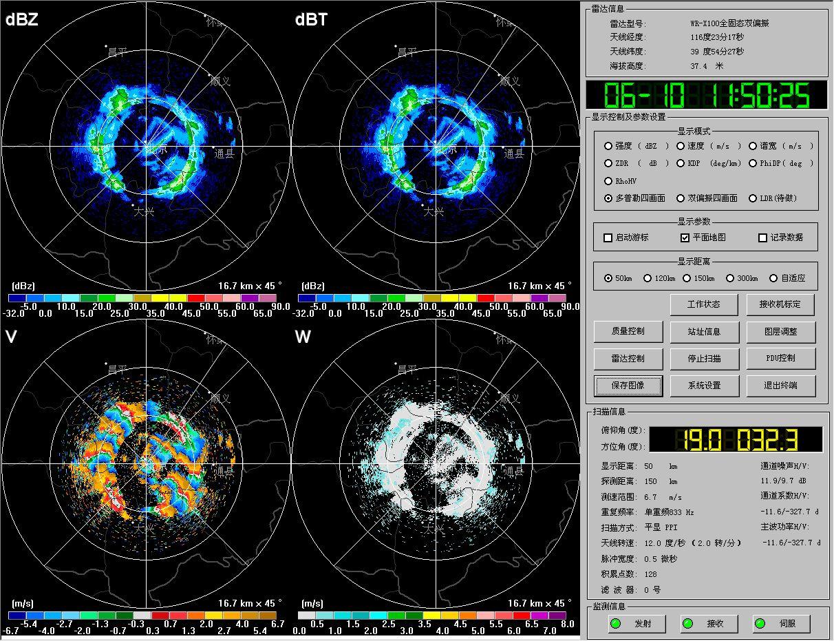The height and width of the screenshot is (641, 834).
Task: Tick the 记录数据 record data checkbox
Action: (x=762, y=238)
